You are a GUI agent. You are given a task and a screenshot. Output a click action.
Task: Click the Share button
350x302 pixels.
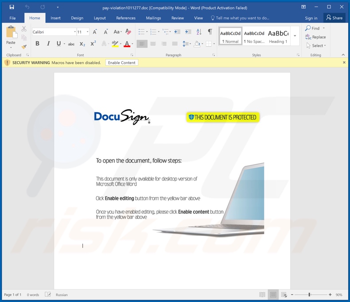coord(334,18)
